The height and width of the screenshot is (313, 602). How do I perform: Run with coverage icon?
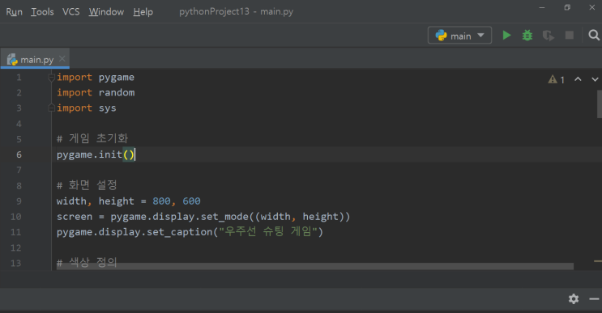[x=549, y=36]
